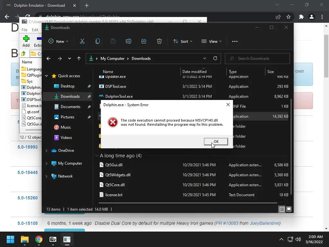Expand the Network tree node

click(x=47, y=176)
